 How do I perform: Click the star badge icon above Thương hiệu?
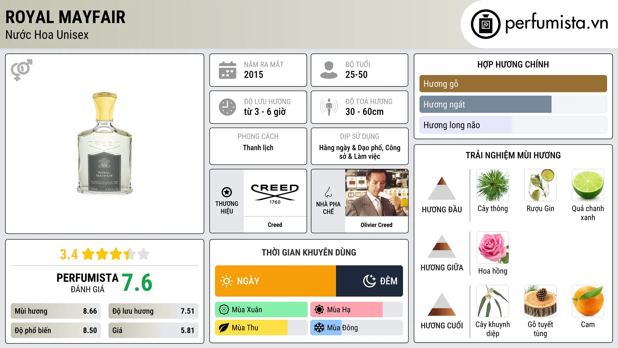[x=227, y=192]
